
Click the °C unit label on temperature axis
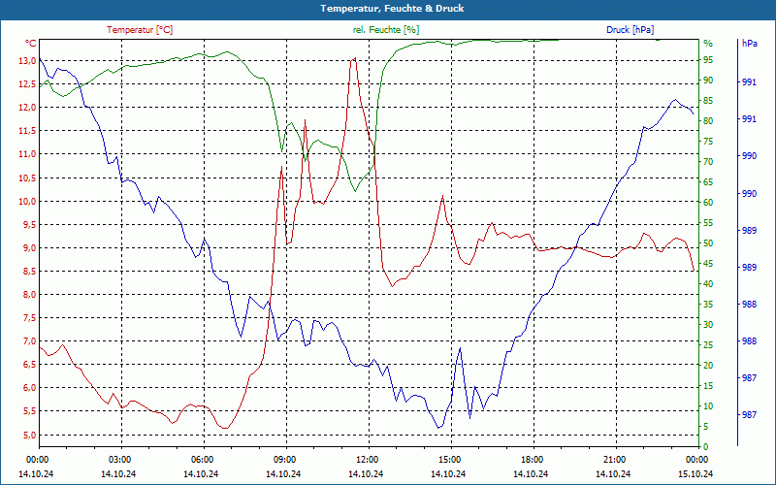[x=31, y=44]
